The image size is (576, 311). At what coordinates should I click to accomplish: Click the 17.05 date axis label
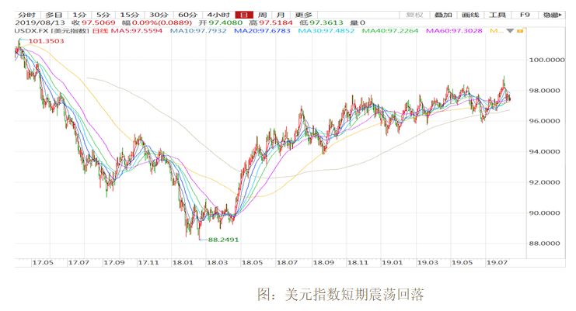point(43,263)
